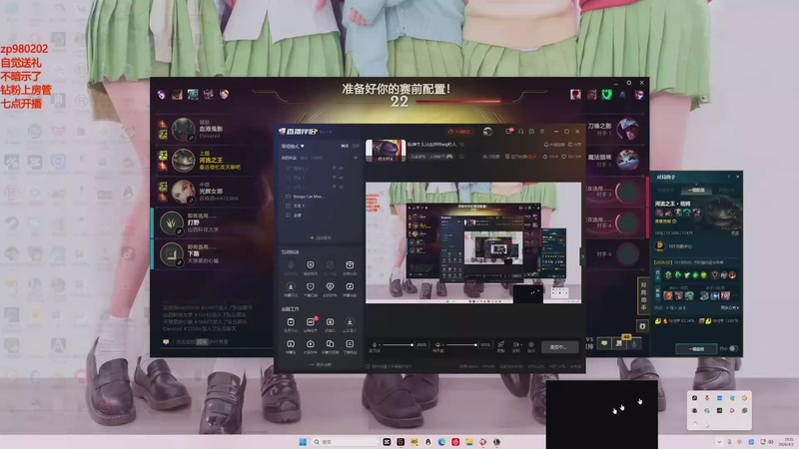
Task: Click the live companion logo in its title bar
Action: pos(298,132)
